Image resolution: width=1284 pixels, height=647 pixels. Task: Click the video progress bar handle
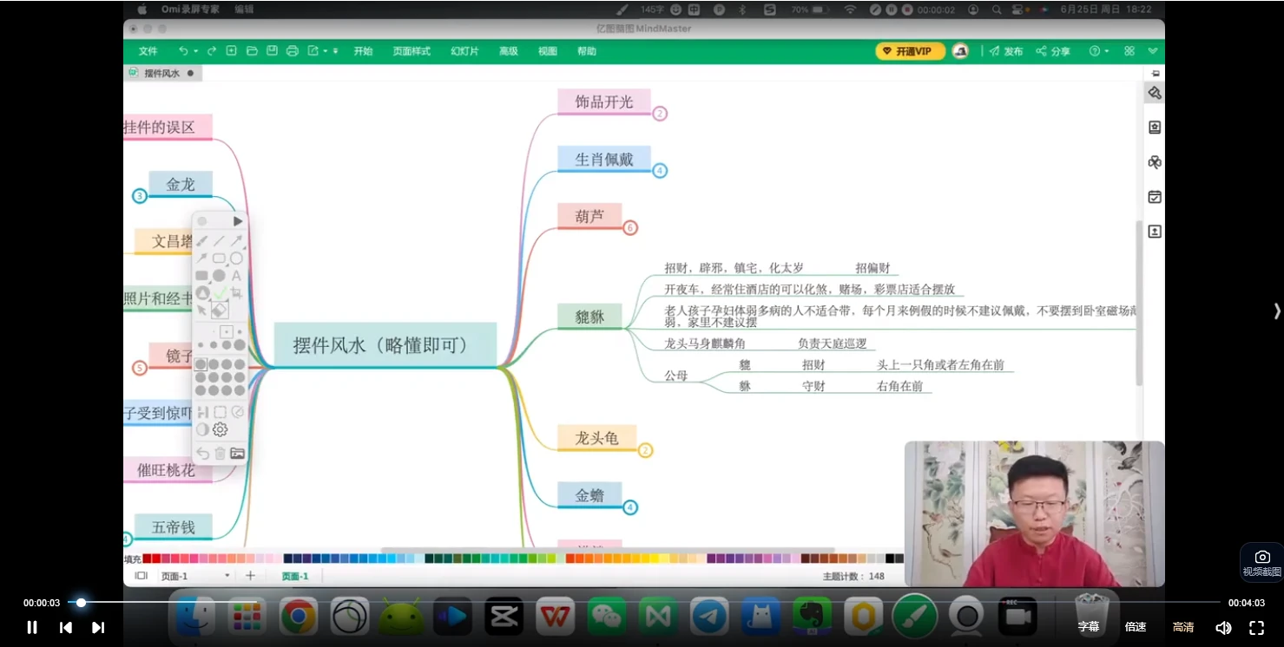[81, 602]
